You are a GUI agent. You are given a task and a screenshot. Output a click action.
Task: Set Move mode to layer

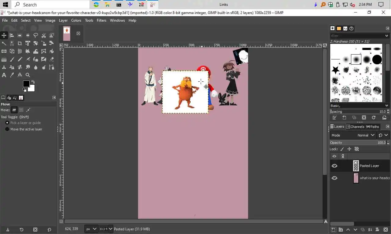click(x=14, y=110)
